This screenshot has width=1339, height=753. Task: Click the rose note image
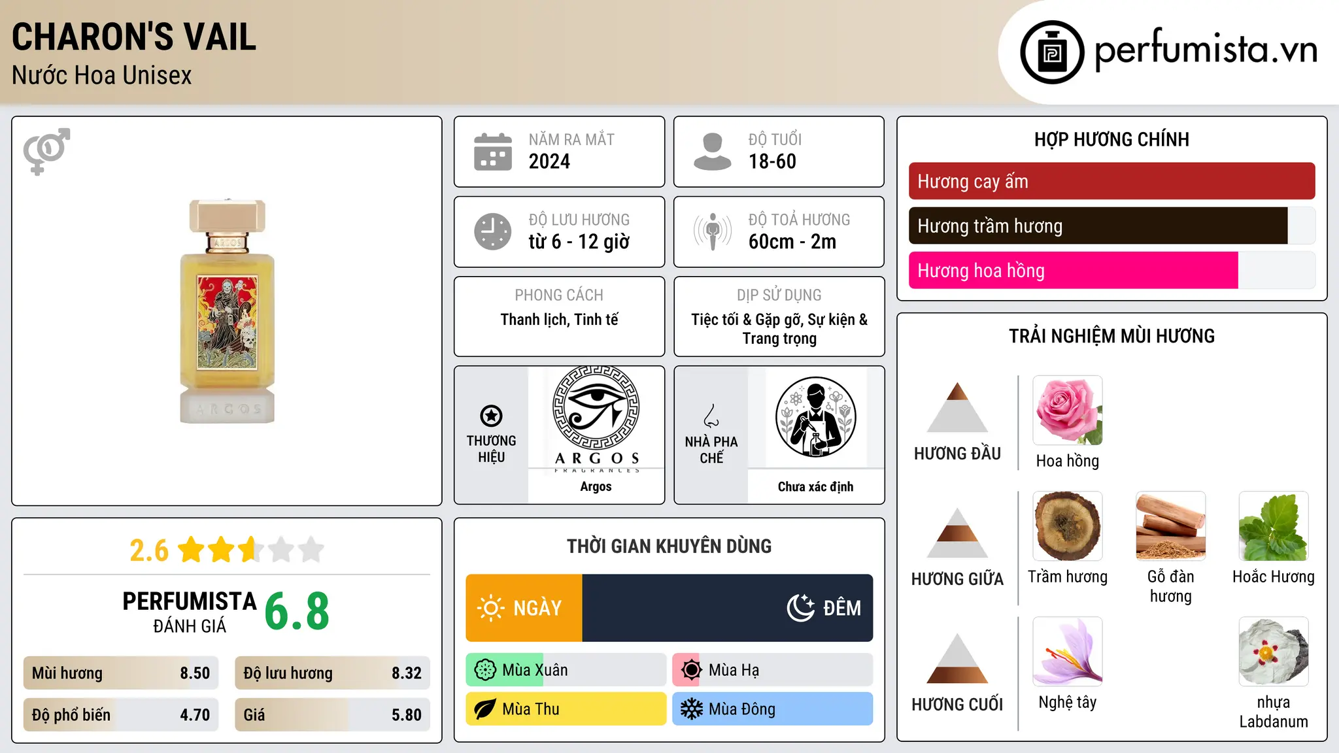pyautogui.click(x=1068, y=410)
